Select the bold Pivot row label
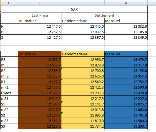 tap(9, 93)
